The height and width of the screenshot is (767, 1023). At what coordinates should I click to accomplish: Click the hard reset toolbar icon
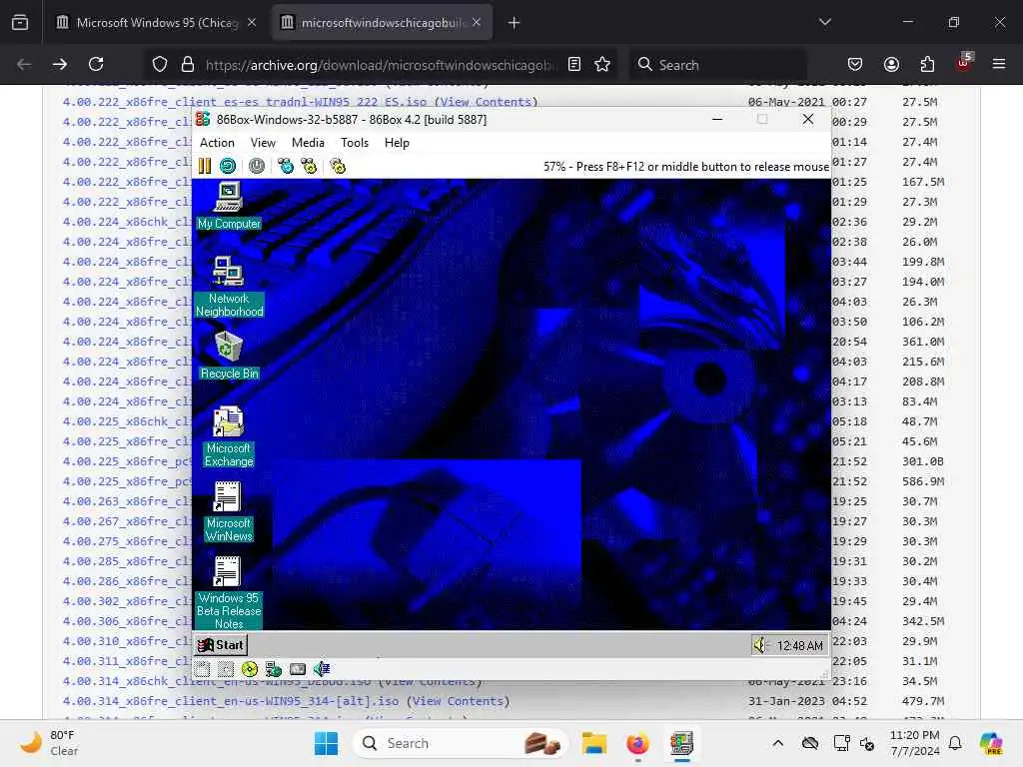click(228, 167)
